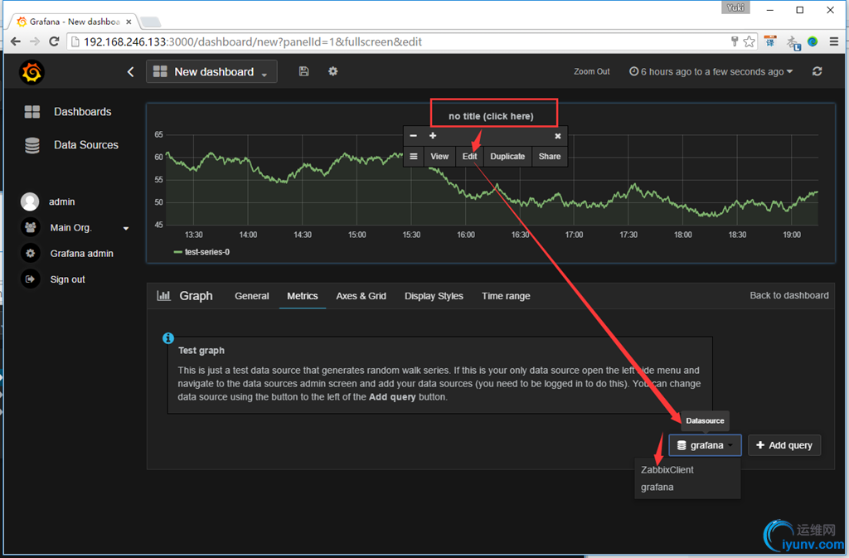Image resolution: width=849 pixels, height=558 pixels.
Task: Open the Dashboards sidebar entry
Action: 68,111
